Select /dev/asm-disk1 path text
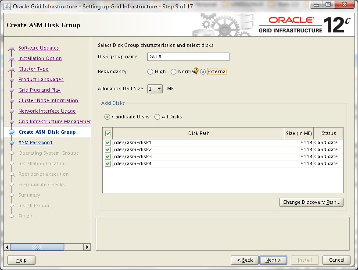 pos(132,143)
